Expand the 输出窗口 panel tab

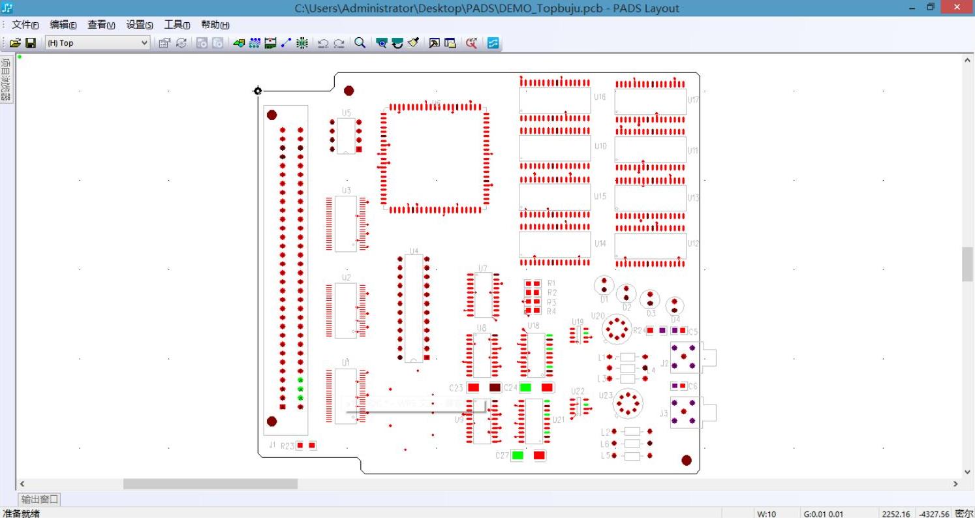40,500
